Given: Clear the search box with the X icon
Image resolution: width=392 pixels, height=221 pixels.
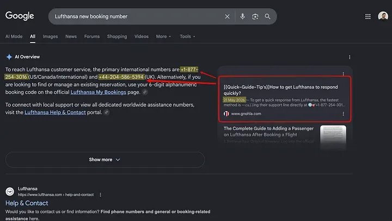Looking at the screenshot, I should click(227, 16).
